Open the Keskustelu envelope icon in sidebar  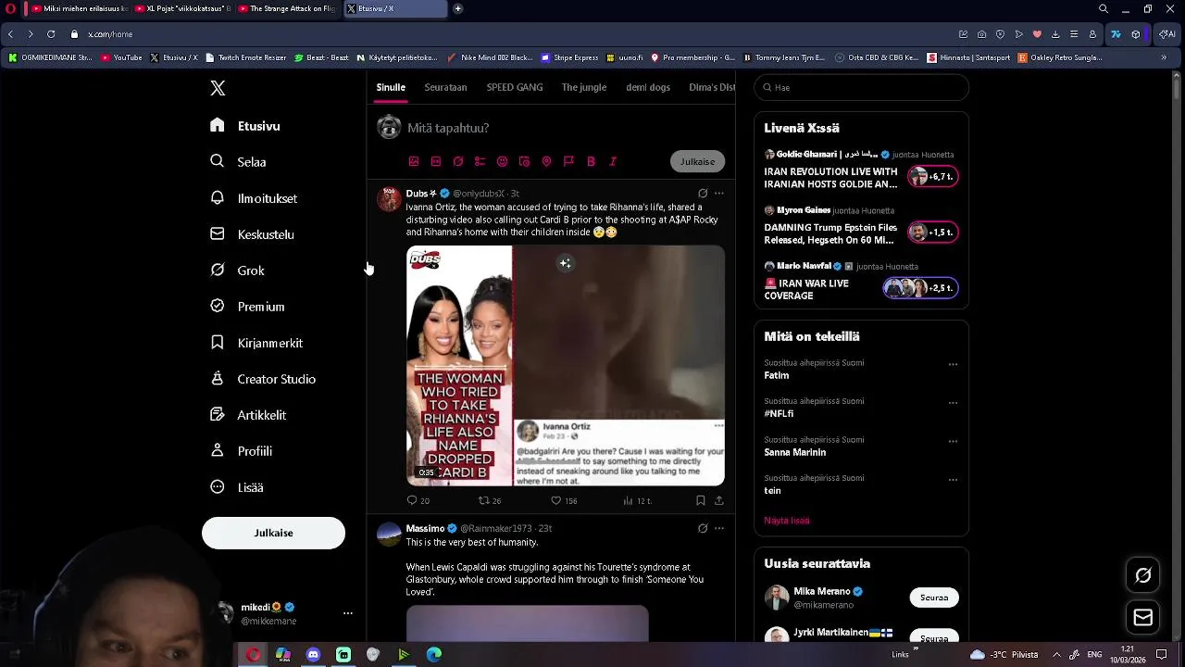218,233
